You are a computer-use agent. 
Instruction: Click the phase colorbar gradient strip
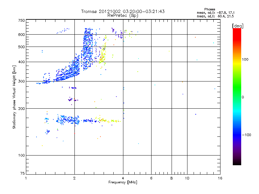[x=237, y=96]
